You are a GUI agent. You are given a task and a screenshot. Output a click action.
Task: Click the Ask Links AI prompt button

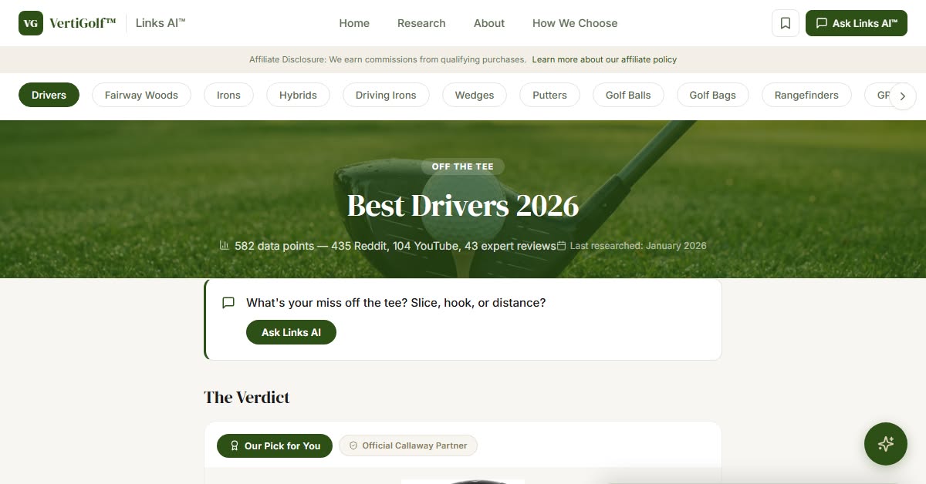[291, 332]
